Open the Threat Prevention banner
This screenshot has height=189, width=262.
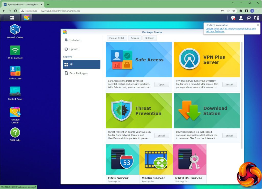pos(139,111)
